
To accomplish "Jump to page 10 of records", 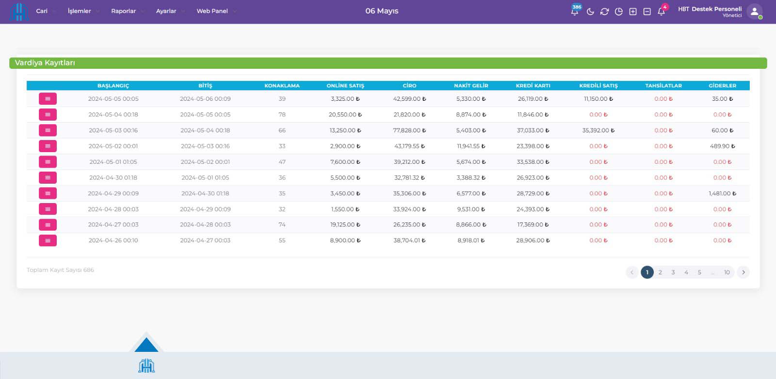I will pyautogui.click(x=727, y=272).
